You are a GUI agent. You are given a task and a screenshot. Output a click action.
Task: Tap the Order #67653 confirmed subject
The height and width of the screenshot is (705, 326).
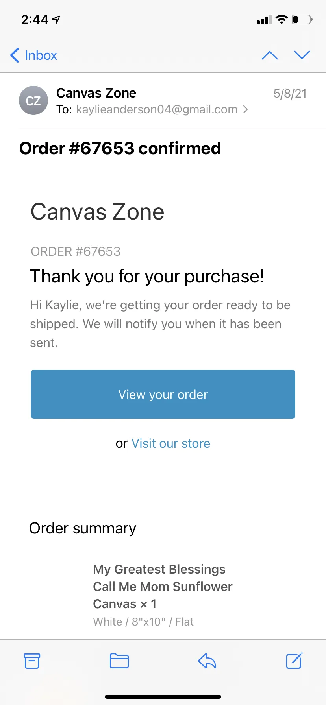point(120,148)
